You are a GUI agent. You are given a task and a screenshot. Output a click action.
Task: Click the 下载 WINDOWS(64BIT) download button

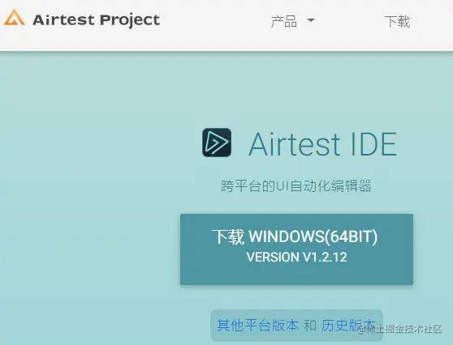296,249
